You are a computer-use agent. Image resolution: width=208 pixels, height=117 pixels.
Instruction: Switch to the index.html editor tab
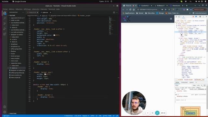coord(32,12)
